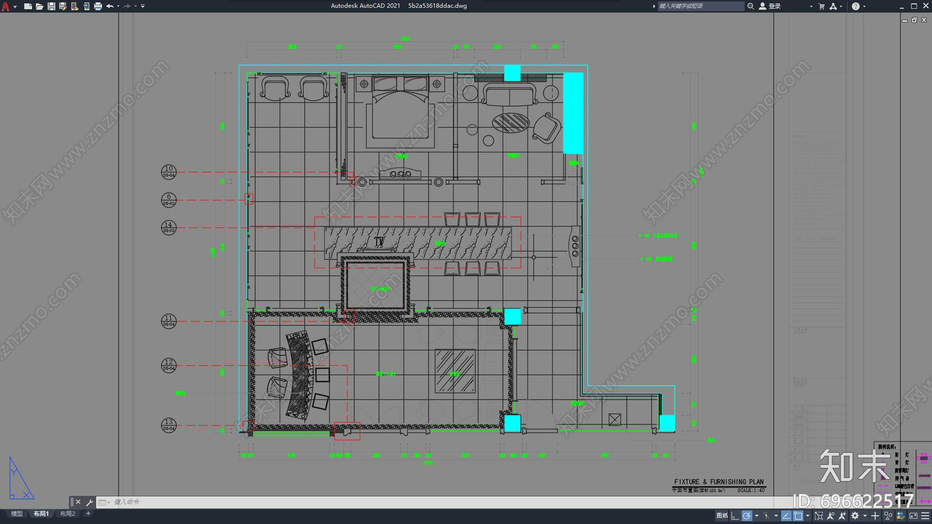Expand the Help dropdown arrow
This screenshot has height=524, width=932.
click(x=864, y=6)
